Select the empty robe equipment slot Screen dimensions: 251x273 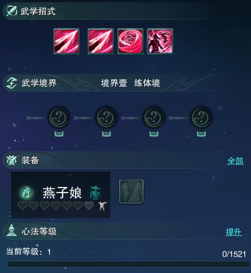131,192
